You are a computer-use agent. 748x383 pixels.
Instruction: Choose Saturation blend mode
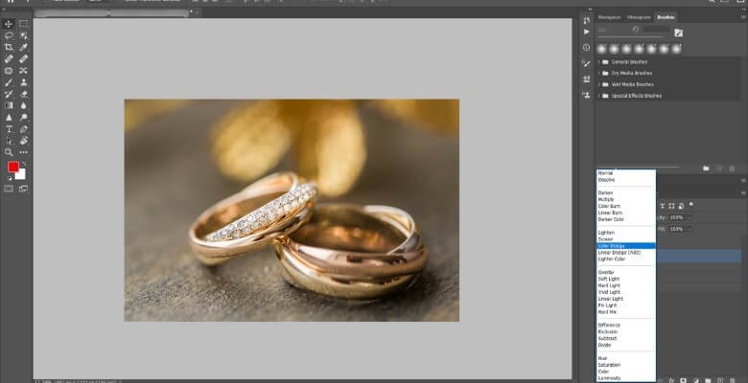626,365
